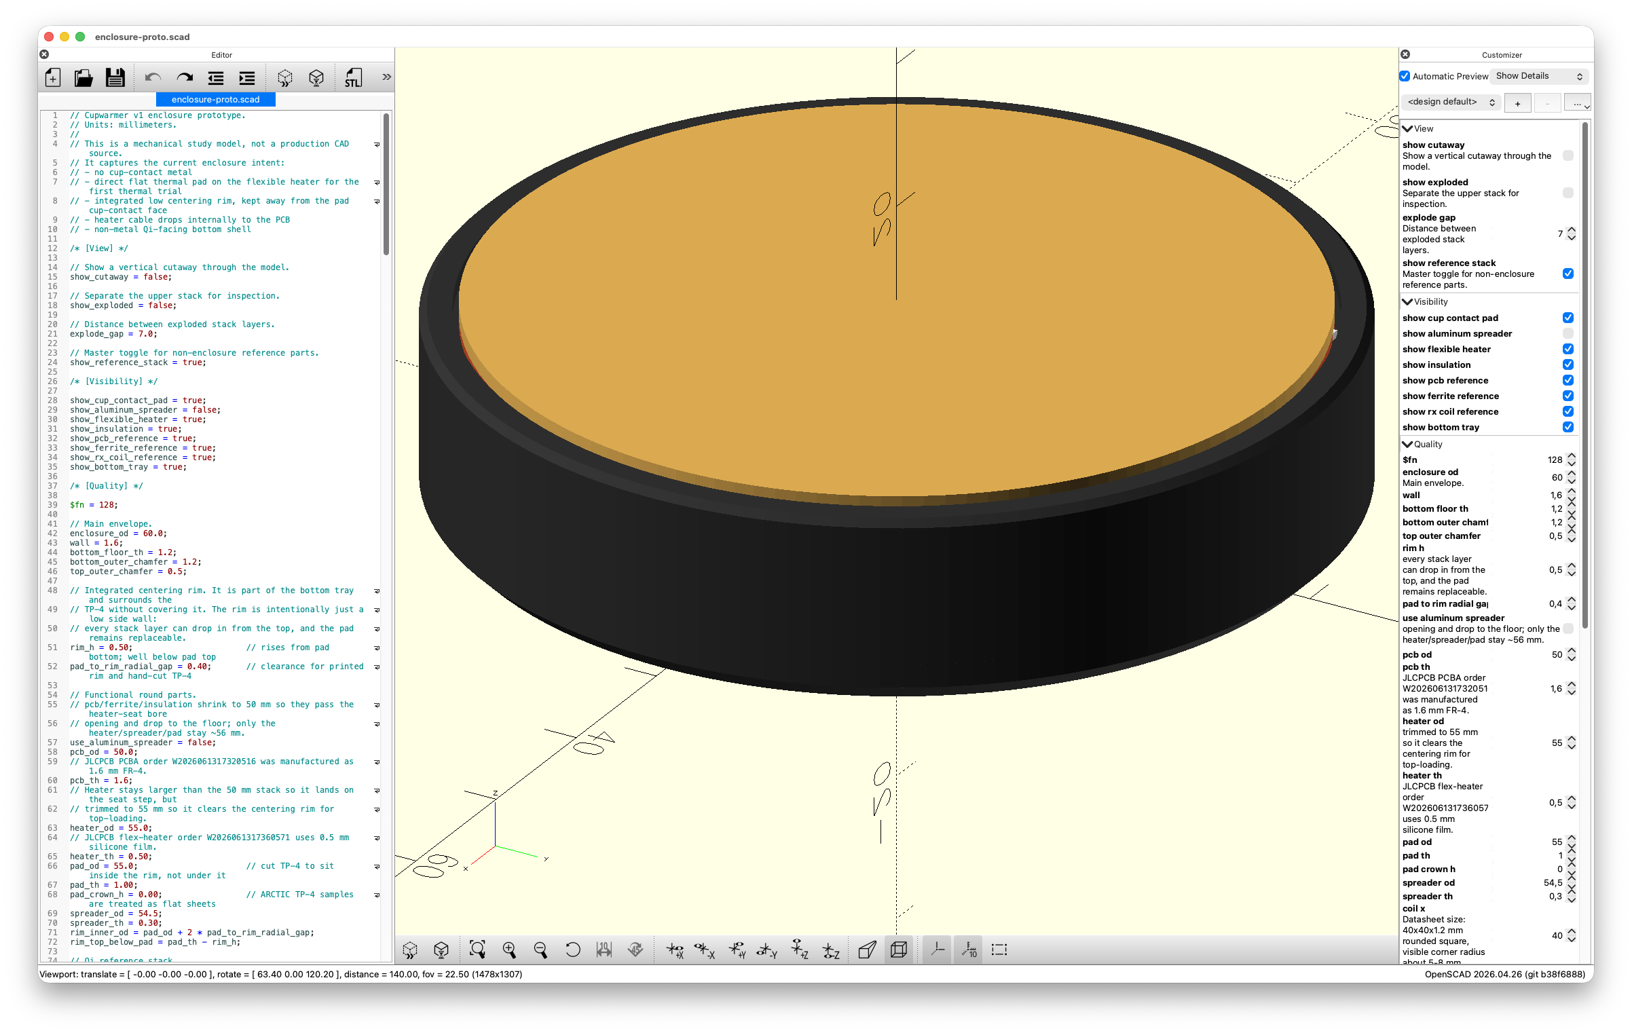Image resolution: width=1632 pixels, height=1033 pixels.
Task: Click the Customizer panel scrollbar
Action: tap(1585, 375)
